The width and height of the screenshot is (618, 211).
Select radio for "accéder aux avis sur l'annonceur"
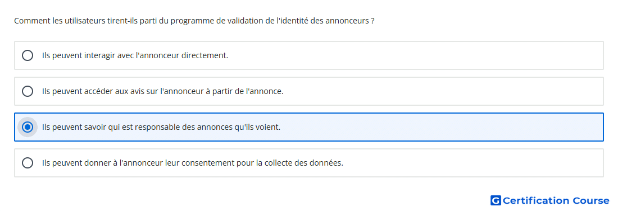click(x=28, y=91)
